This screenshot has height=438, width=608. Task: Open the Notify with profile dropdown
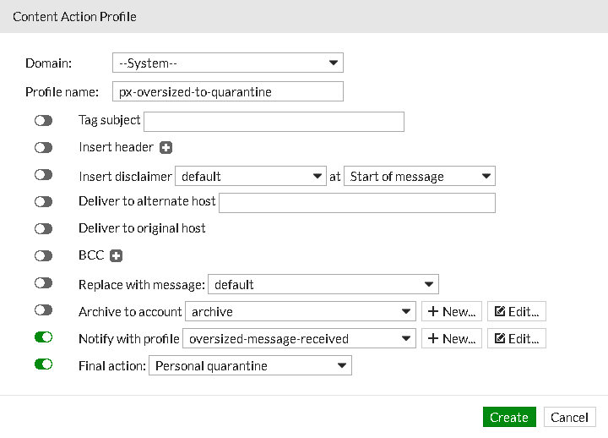[x=299, y=338]
